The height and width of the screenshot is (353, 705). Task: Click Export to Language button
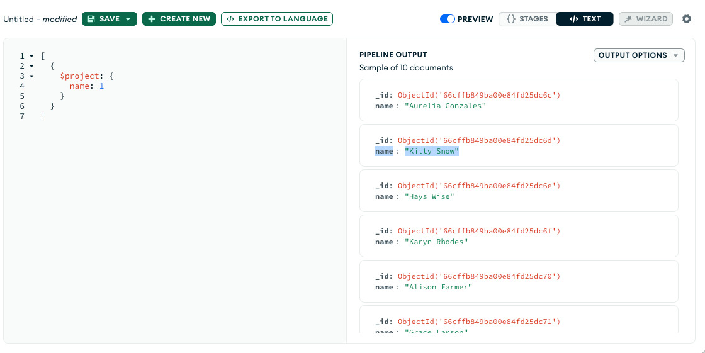[x=276, y=19]
